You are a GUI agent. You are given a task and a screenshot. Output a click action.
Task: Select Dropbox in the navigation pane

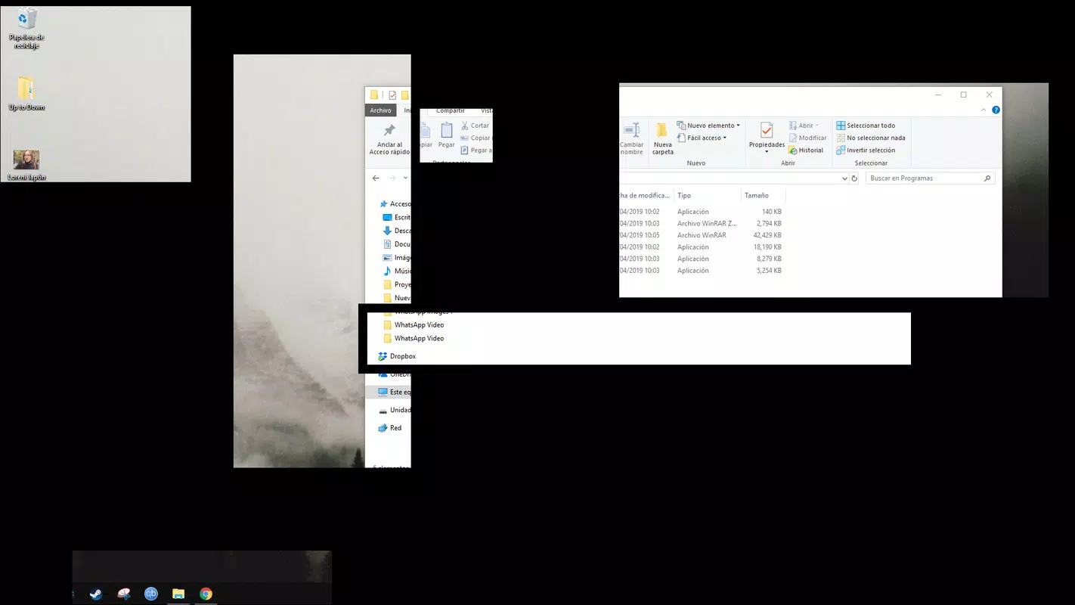point(397,356)
